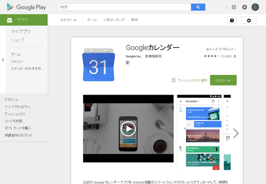Focus the 検索 search input field
This screenshot has width=266, height=184.
coord(124,7)
